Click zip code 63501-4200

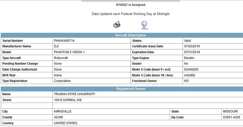[232, 117]
